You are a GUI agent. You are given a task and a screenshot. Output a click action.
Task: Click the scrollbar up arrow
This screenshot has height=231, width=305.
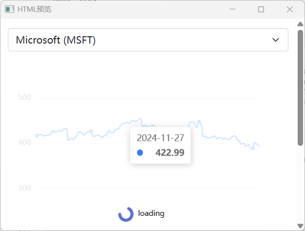pos(300,24)
